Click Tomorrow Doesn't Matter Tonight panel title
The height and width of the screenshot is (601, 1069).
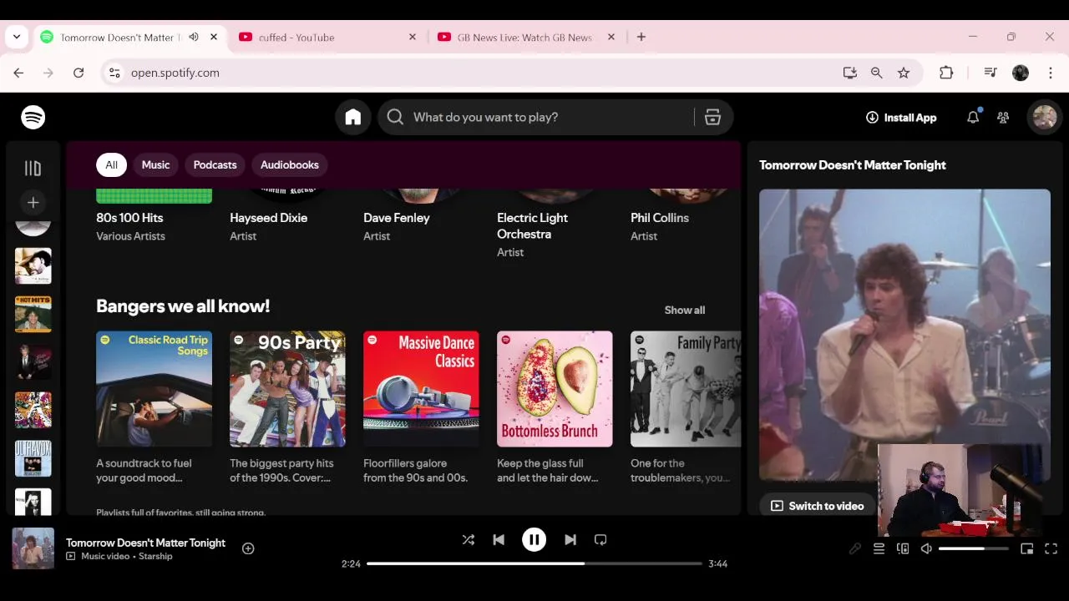coord(852,165)
